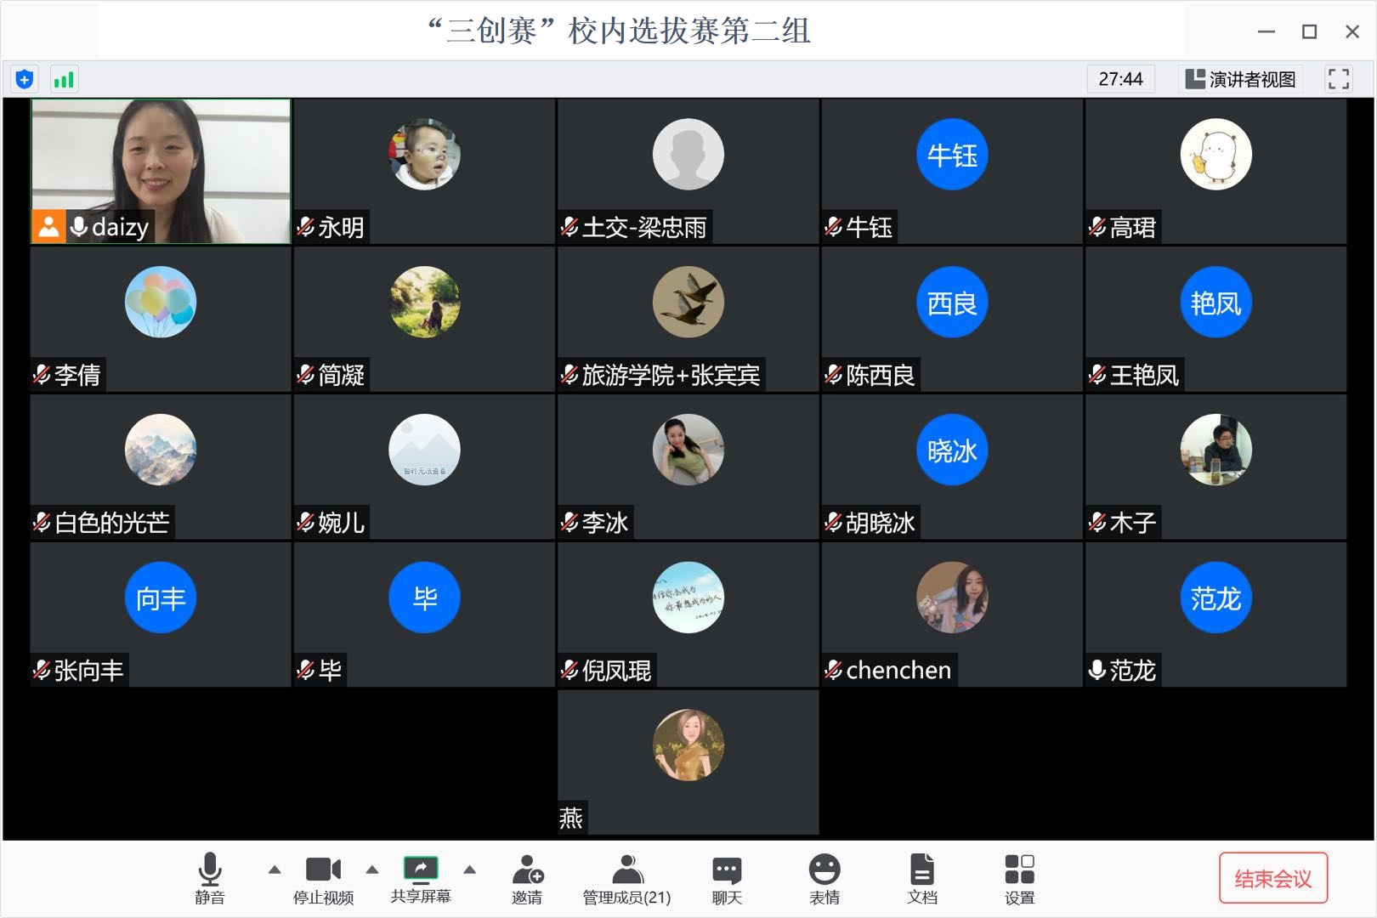1377x918 pixels.
Task: Check the green network signal icon
Action: pyautogui.click(x=64, y=80)
